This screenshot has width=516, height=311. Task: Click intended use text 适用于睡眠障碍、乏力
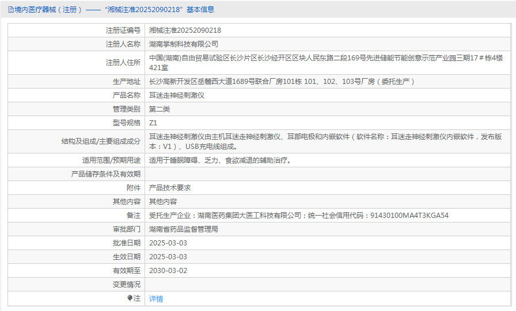[x=220, y=160]
